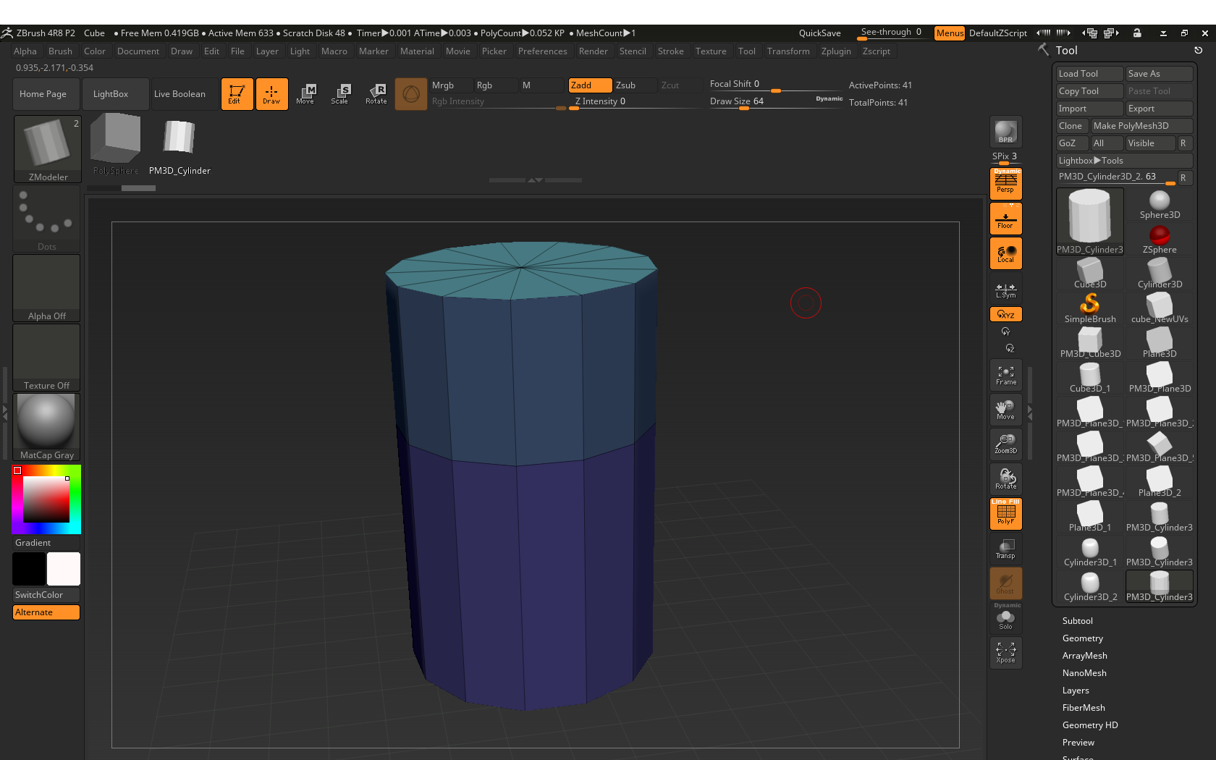The width and height of the screenshot is (1216, 760).
Task: Toggle PolyF line fill display
Action: (x=1005, y=514)
